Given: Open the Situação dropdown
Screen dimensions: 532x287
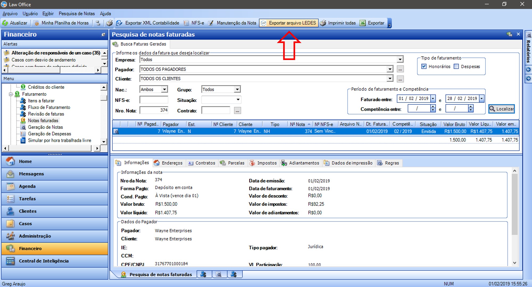Looking at the screenshot, I should (x=238, y=100).
